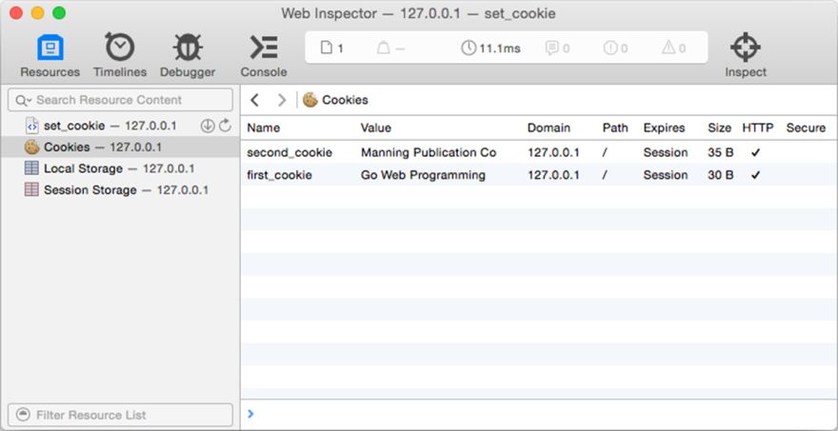The image size is (838, 431).
Task: Activate the Inspect crosshair tool
Action: 746,48
